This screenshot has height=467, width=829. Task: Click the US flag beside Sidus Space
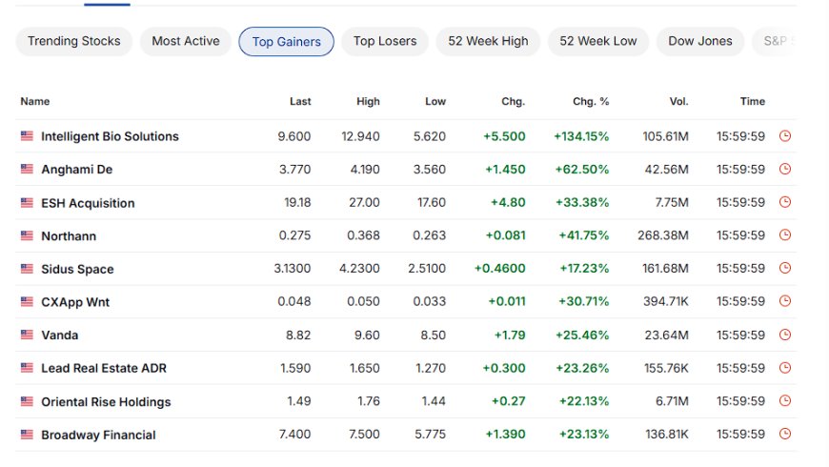click(27, 269)
